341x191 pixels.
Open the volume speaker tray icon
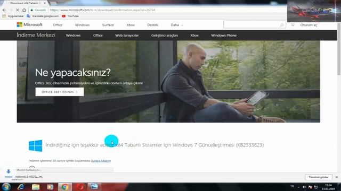[x=304, y=187]
